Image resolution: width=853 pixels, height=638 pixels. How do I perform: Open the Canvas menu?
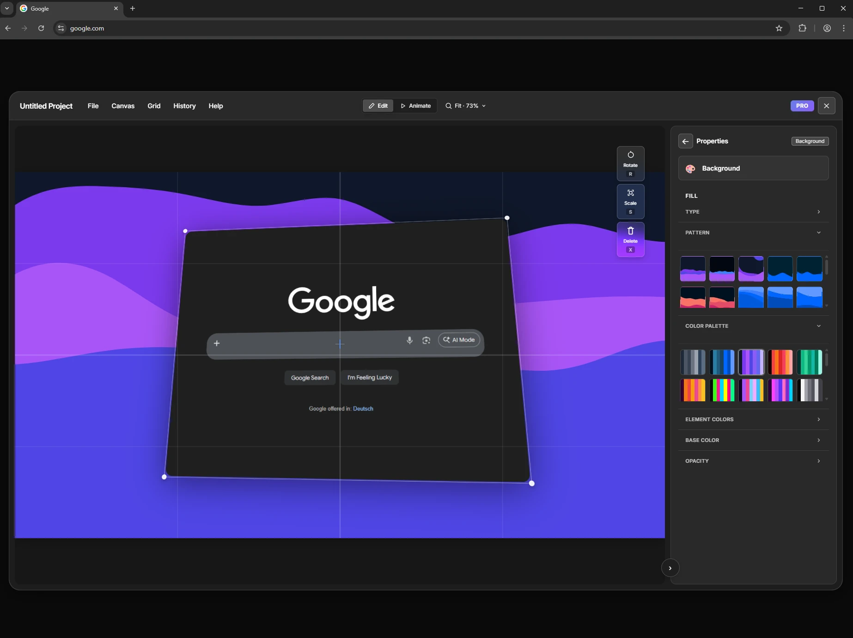point(123,106)
